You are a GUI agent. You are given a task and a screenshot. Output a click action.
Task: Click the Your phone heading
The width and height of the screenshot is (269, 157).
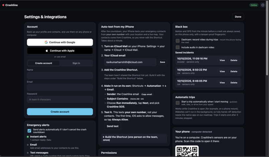tap(182, 132)
